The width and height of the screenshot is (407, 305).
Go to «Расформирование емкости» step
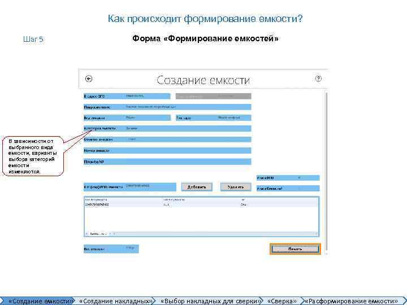(x=352, y=301)
